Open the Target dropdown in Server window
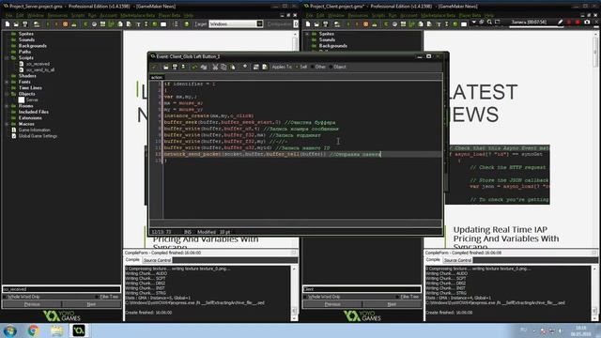Screen dimensions: 601x338 [x=259, y=24]
